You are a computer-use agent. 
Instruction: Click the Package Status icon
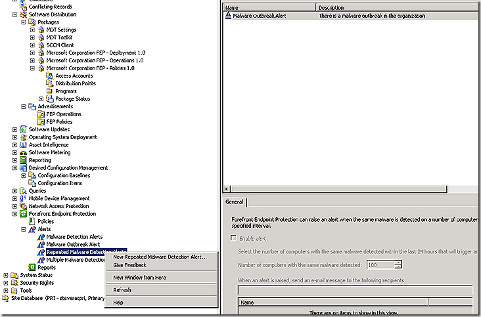coord(49,98)
